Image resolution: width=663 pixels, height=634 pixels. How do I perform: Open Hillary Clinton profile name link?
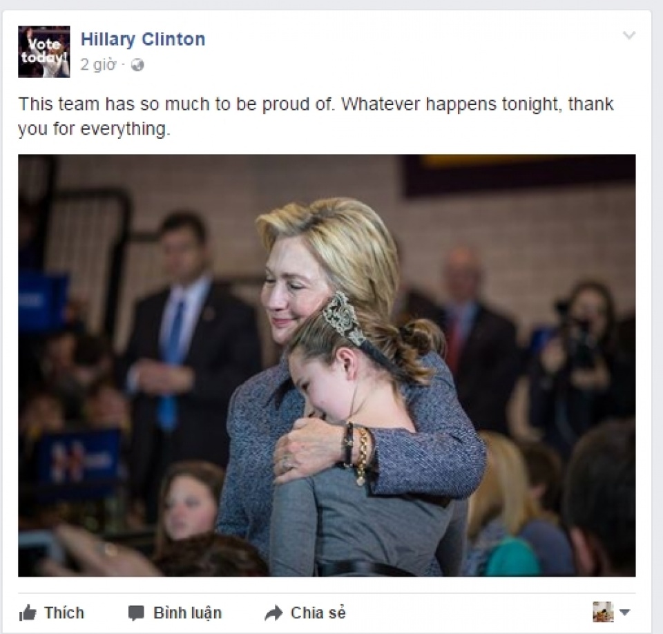143,39
